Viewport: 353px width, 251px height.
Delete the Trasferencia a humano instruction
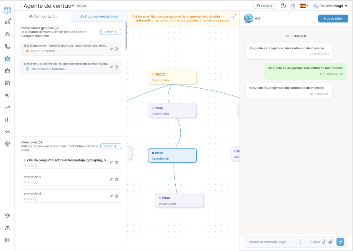coord(116,67)
